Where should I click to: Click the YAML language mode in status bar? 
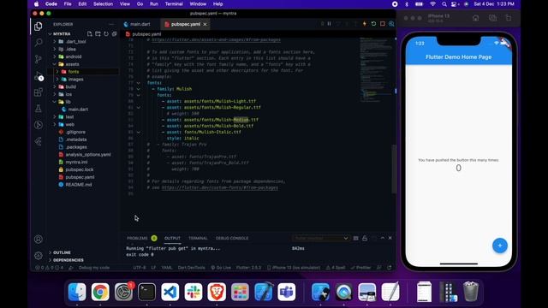167,268
